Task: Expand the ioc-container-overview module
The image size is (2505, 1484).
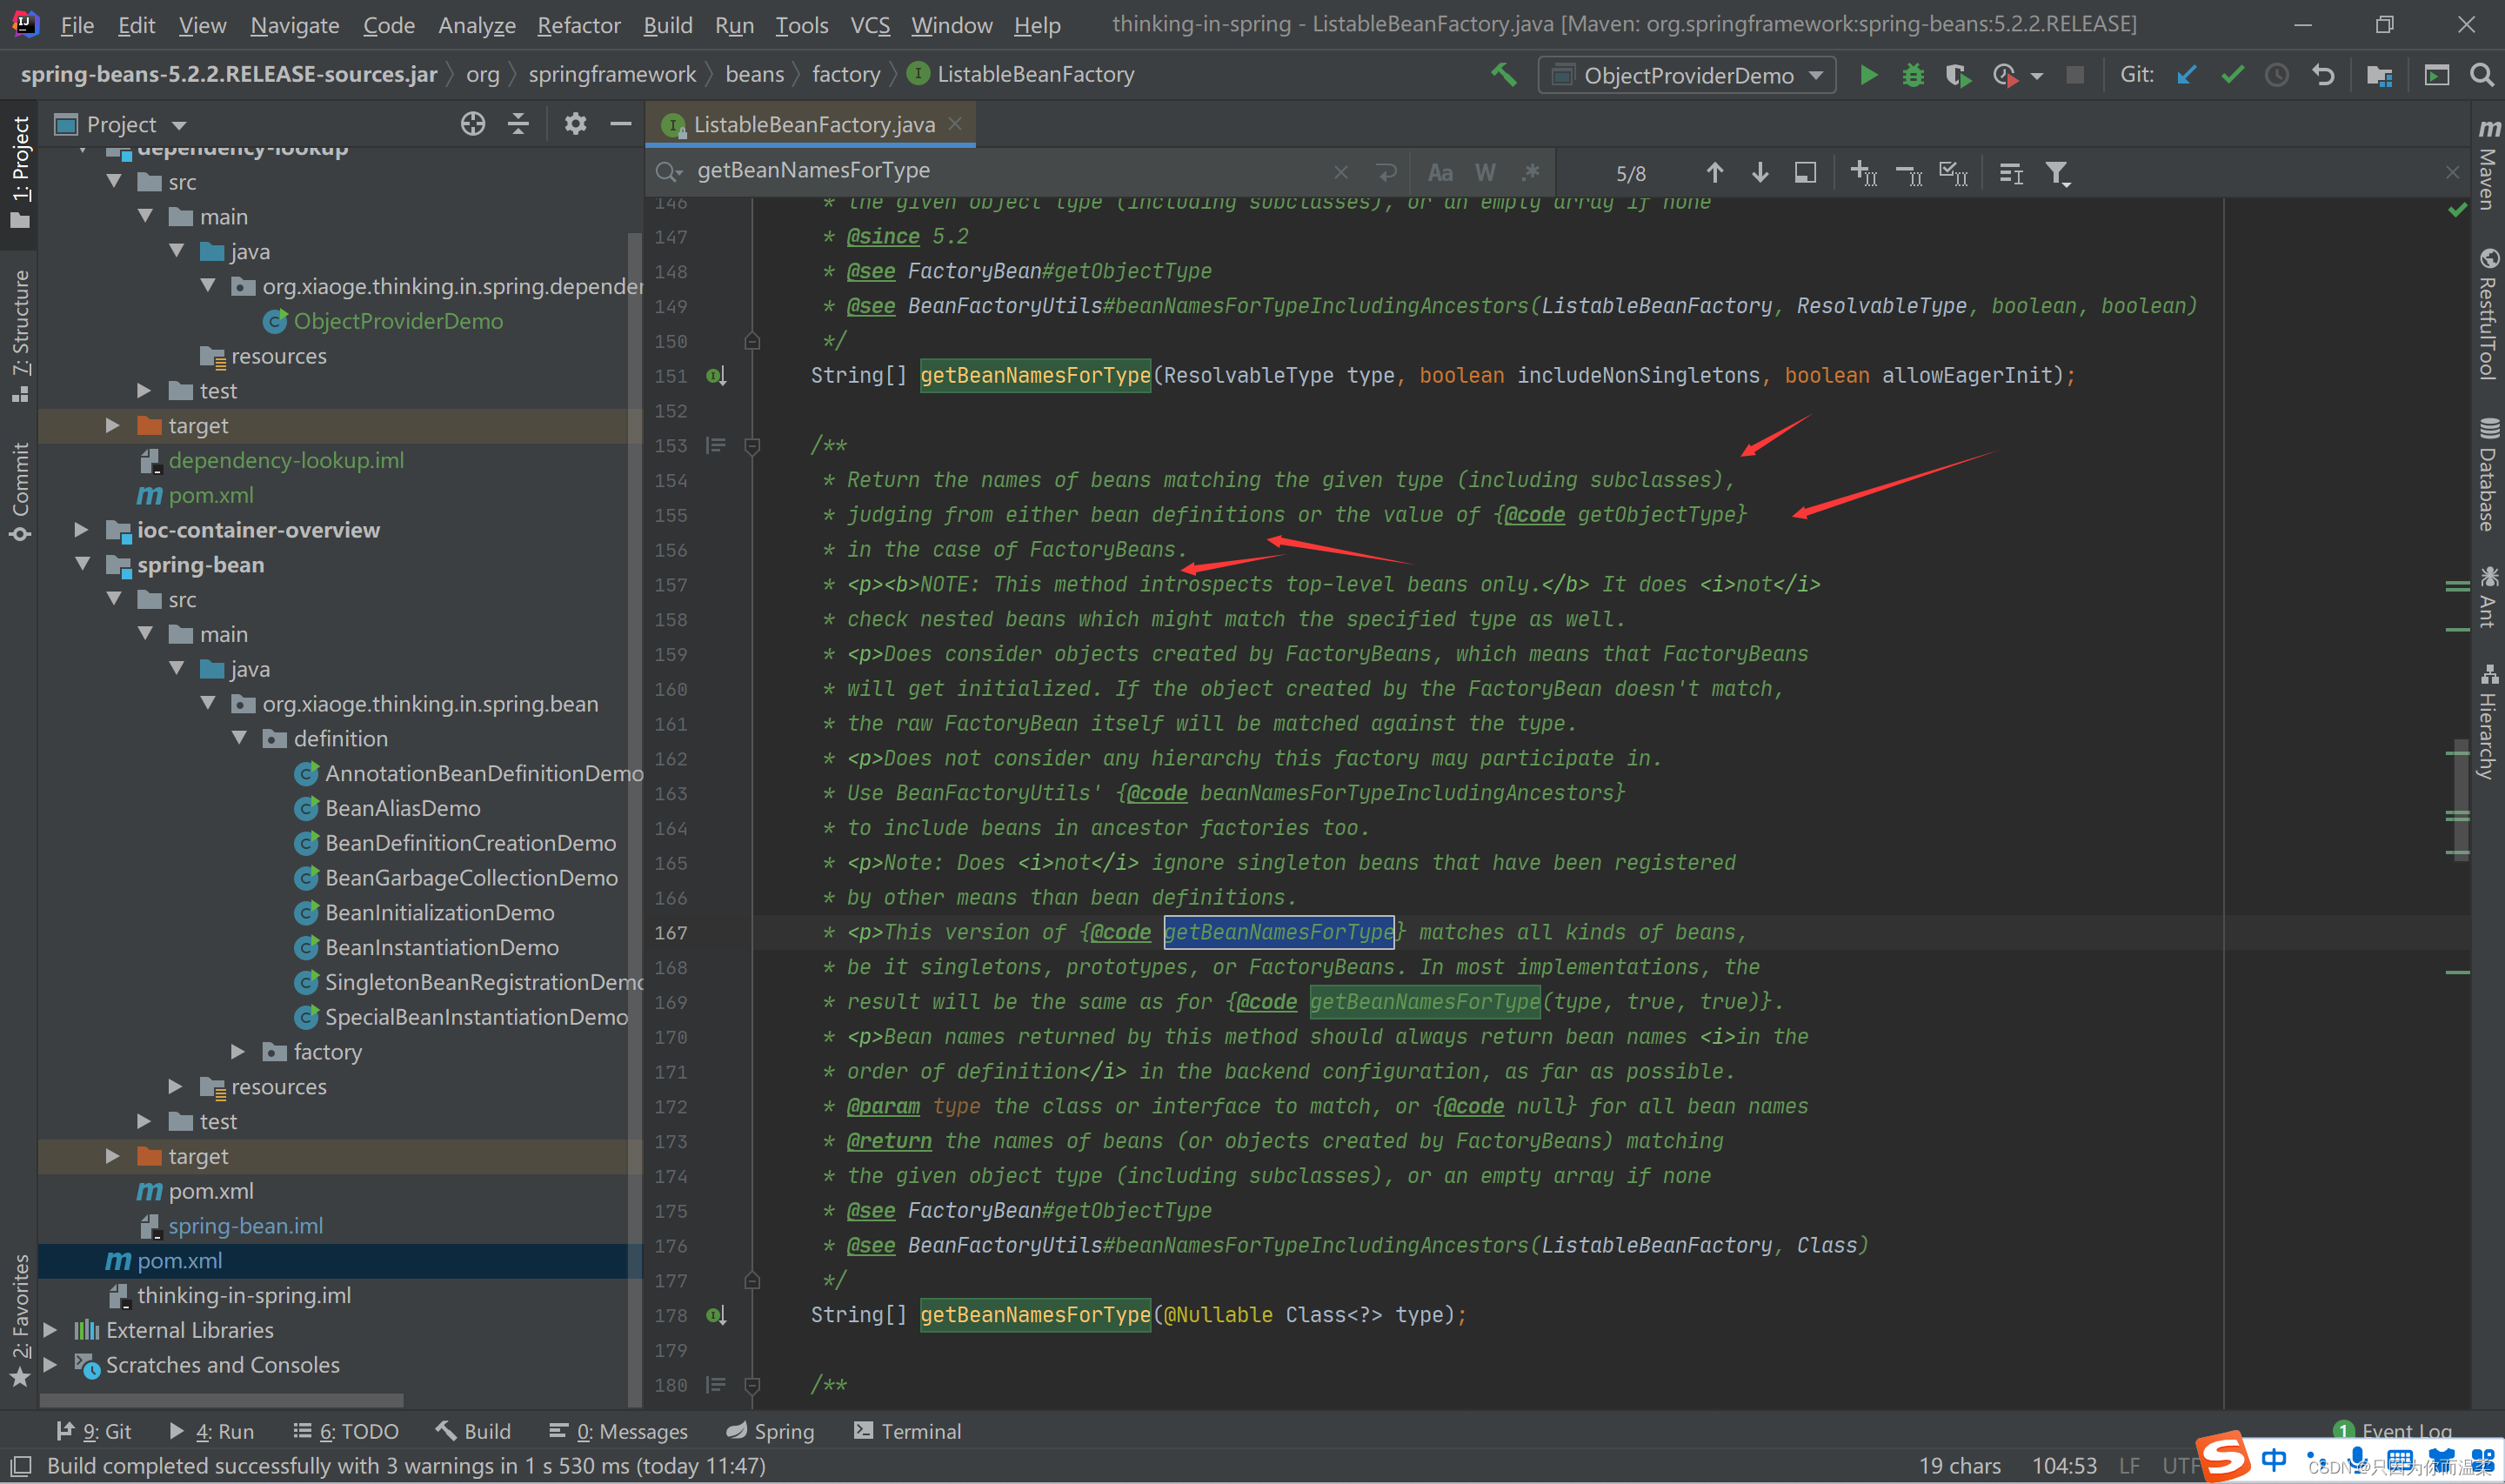Action: 82,530
